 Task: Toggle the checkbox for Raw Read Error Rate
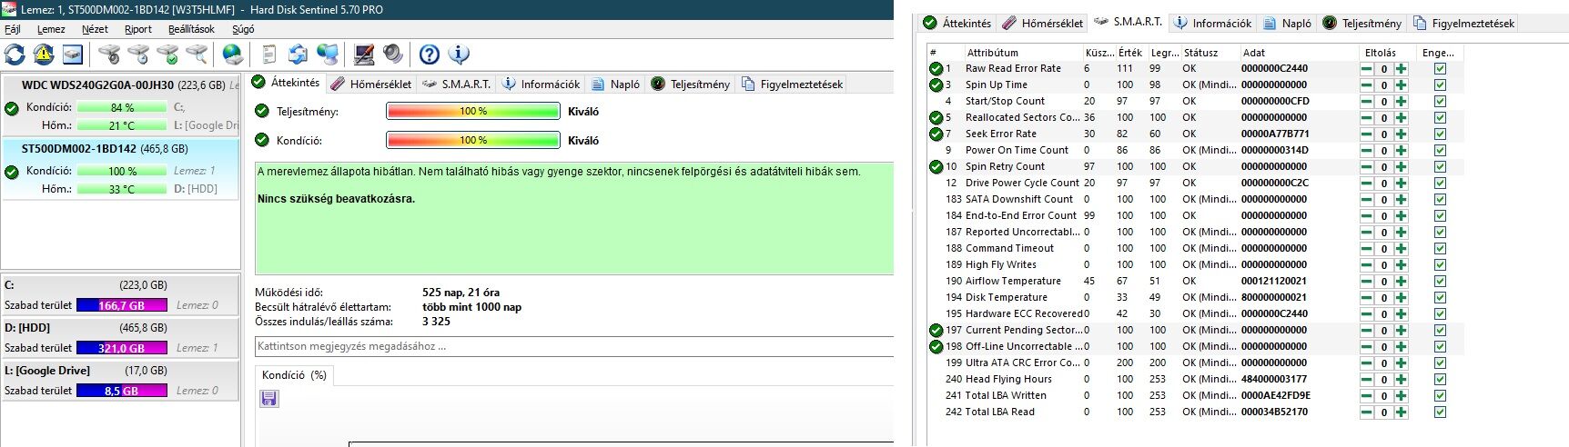click(x=1440, y=68)
